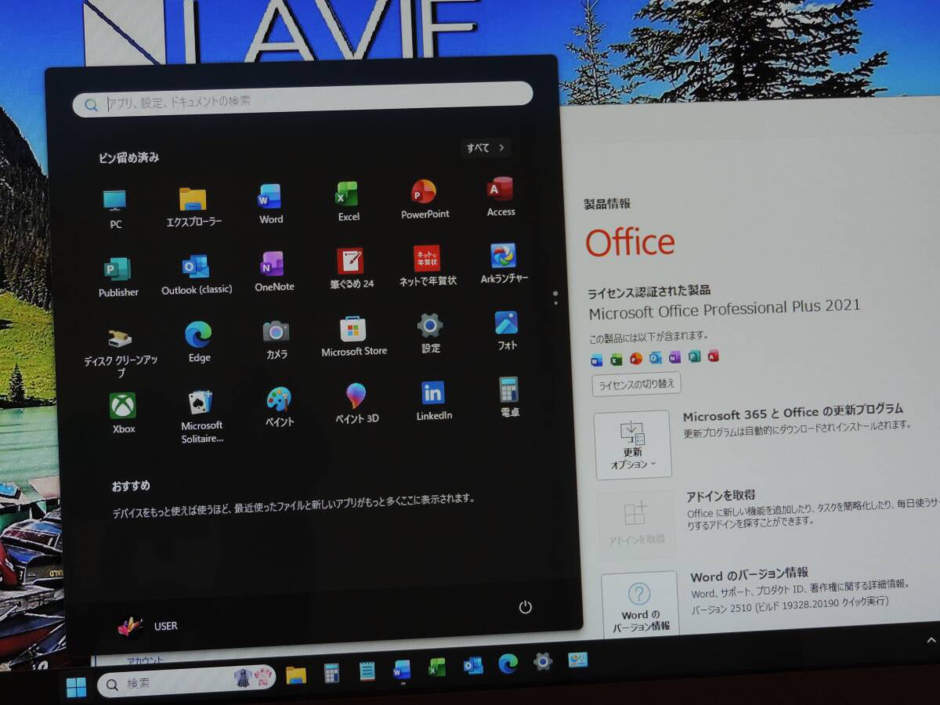This screenshot has height=705, width=940.
Task: Open Notepad icon on the taskbar
Action: pyautogui.click(x=367, y=671)
